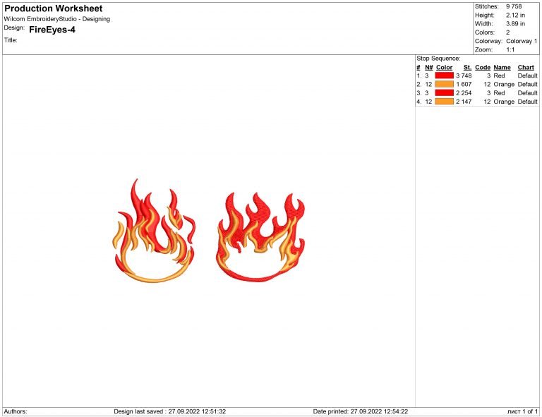
Task: Click the Color column header
Action: click(444, 67)
